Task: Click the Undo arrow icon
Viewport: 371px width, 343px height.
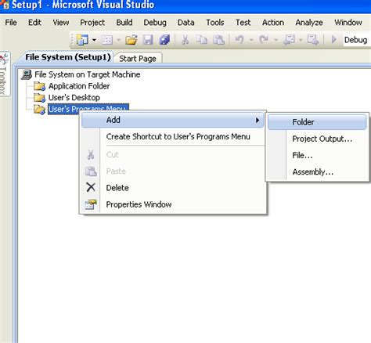Action: pos(240,40)
